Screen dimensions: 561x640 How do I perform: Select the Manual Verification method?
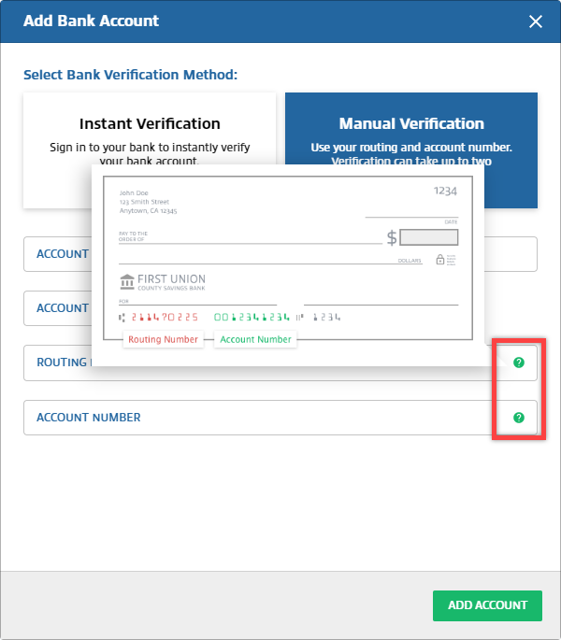coord(411,150)
